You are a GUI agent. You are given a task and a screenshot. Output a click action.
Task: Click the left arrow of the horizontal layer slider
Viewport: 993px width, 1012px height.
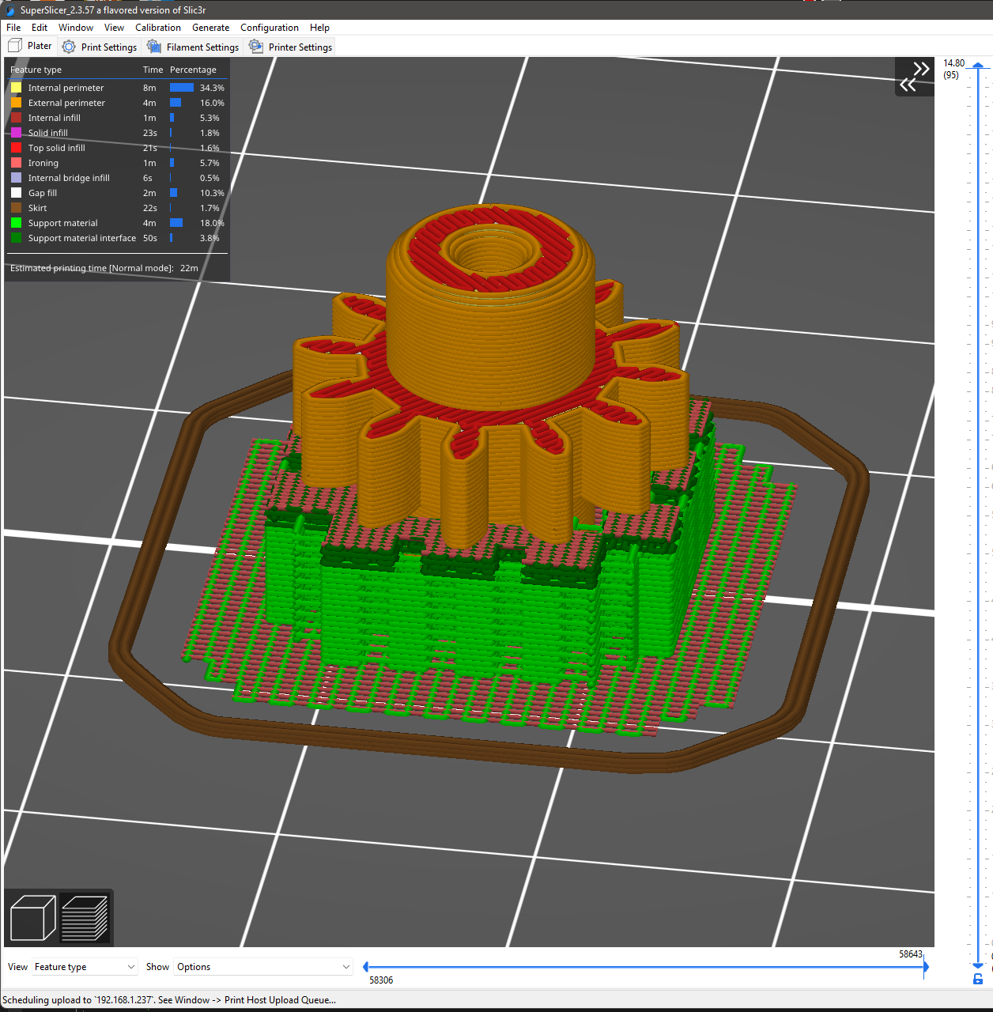click(x=364, y=965)
